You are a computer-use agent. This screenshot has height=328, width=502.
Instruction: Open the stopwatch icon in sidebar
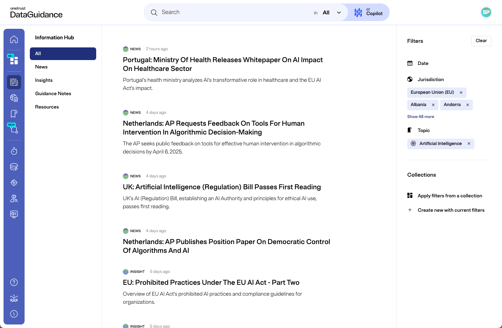14,151
